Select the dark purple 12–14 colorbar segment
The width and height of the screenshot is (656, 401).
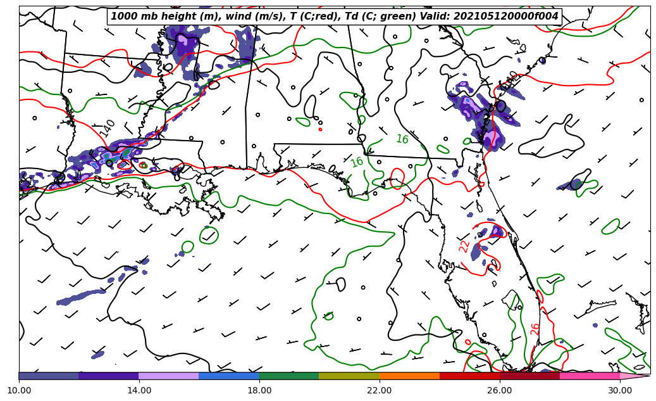pos(109,376)
